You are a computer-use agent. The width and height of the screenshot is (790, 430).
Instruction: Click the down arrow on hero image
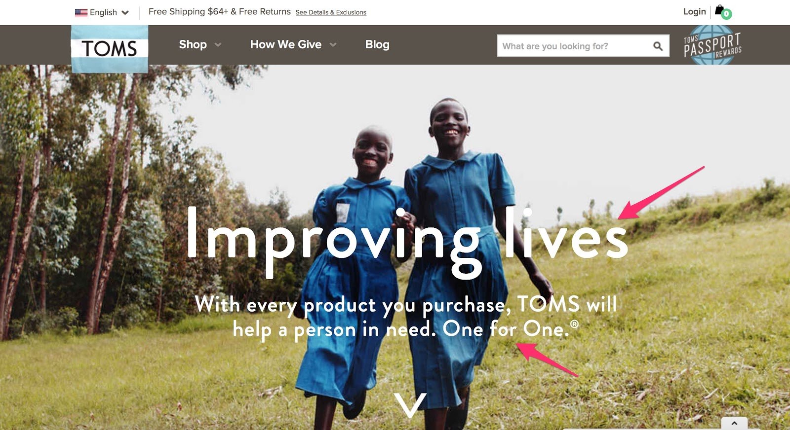tap(410, 405)
